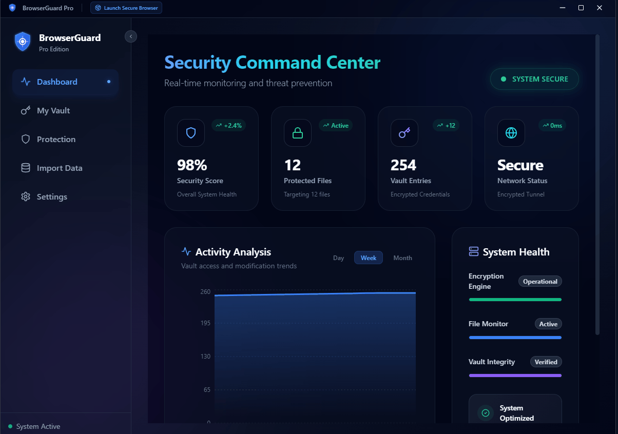The width and height of the screenshot is (618, 434).
Task: Switch the activity chart to Month view
Action: pyautogui.click(x=402, y=258)
